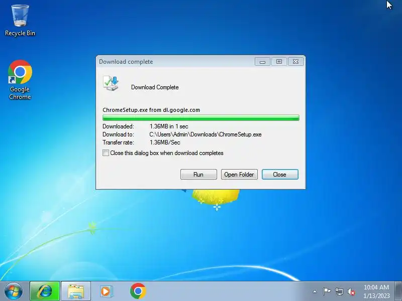
Task: Click the 1.36MB/Sec transfer rate value
Action: click(x=165, y=142)
